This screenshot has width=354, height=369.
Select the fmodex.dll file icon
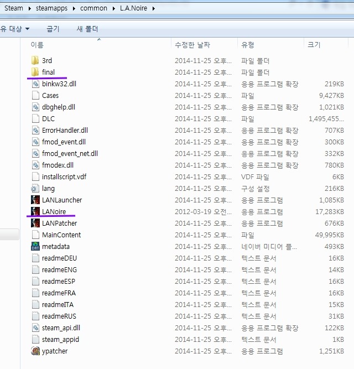tap(35, 165)
